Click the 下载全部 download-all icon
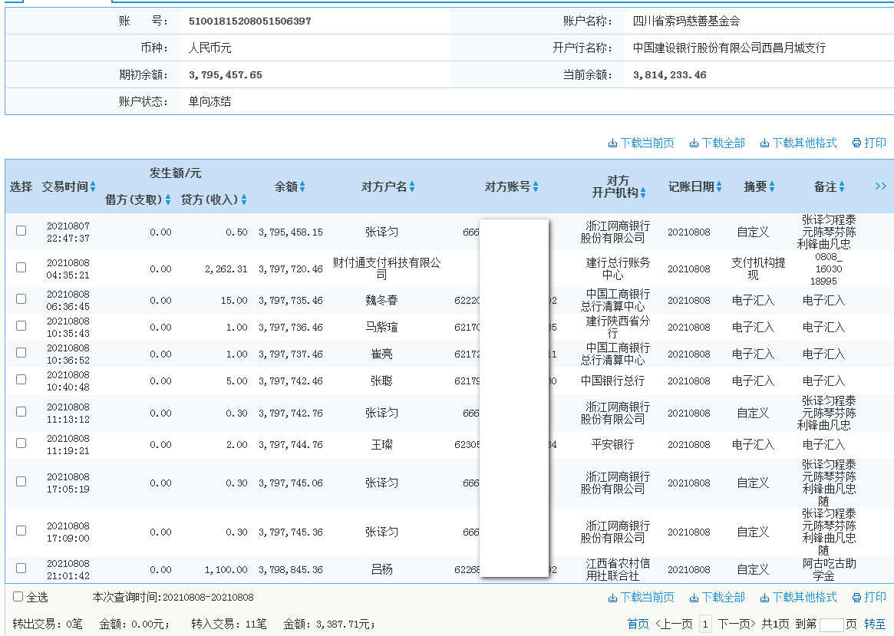Image resolution: width=894 pixels, height=636 pixels. [x=693, y=143]
